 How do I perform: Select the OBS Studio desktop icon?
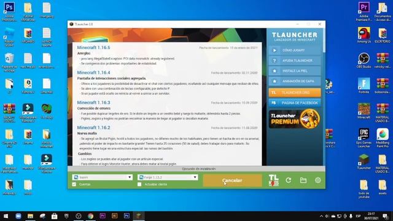click(x=364, y=60)
